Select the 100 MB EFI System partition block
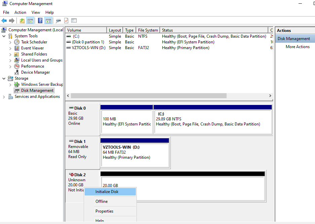 click(126, 119)
